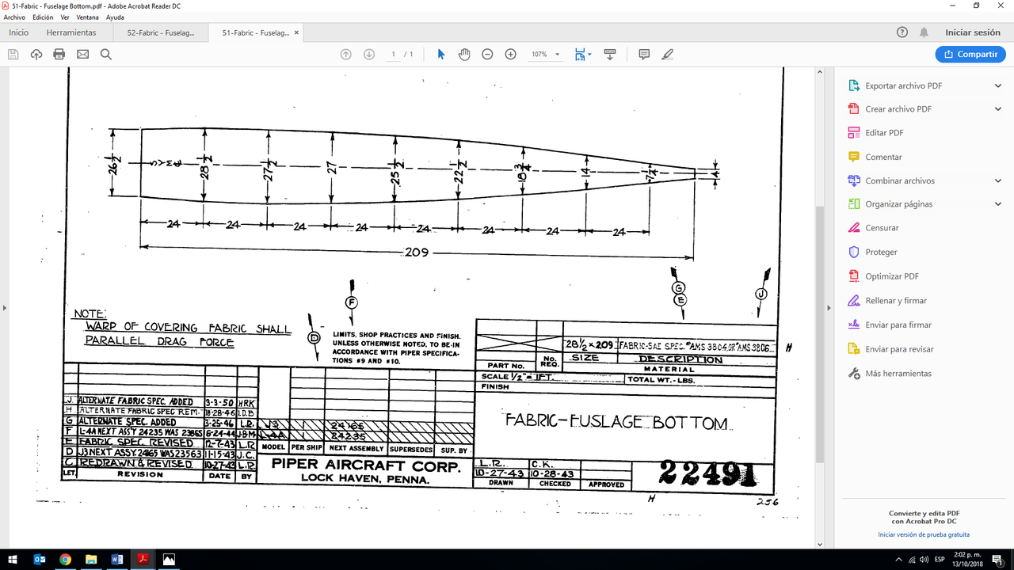The image size is (1014, 570).
Task: Click Iniciar versión de prueba gratuita link
Action: pos(924,534)
